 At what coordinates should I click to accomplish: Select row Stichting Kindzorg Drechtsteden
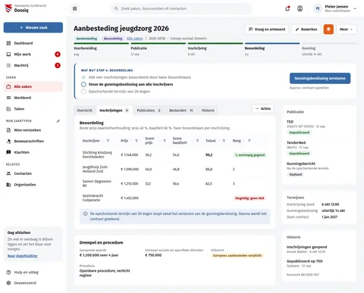pyautogui.click(x=174, y=154)
